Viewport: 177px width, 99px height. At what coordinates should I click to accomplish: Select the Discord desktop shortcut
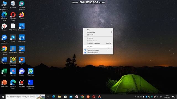pos(22,72)
